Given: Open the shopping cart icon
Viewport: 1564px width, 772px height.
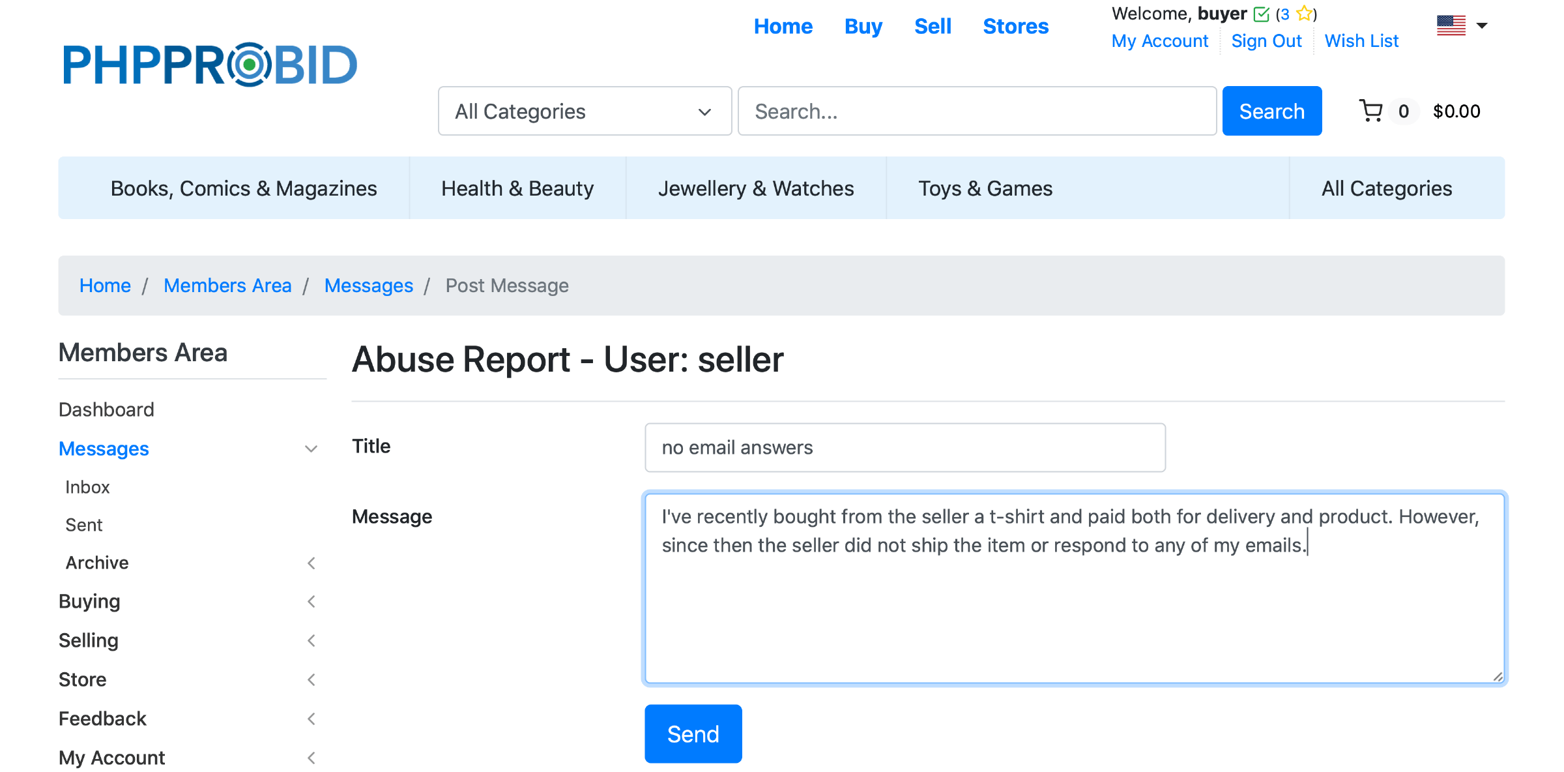Looking at the screenshot, I should pos(1371,111).
